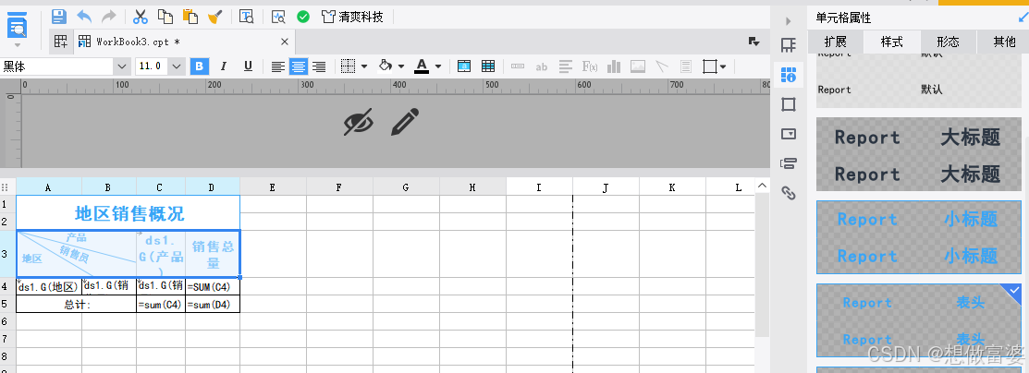Click the insert image icon
This screenshot has height=373, width=1029.
coord(638,66)
